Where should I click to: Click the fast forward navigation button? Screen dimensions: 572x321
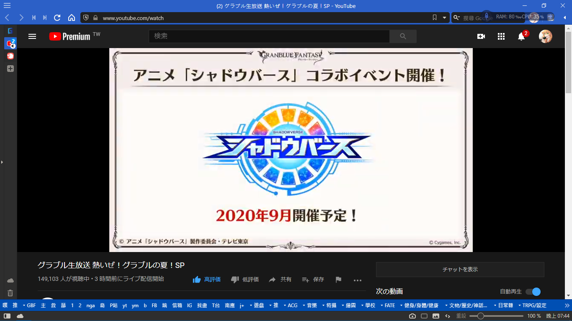45,18
